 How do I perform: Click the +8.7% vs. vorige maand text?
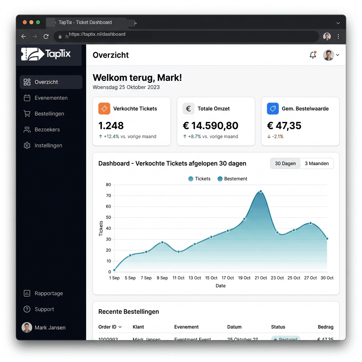point(211,136)
